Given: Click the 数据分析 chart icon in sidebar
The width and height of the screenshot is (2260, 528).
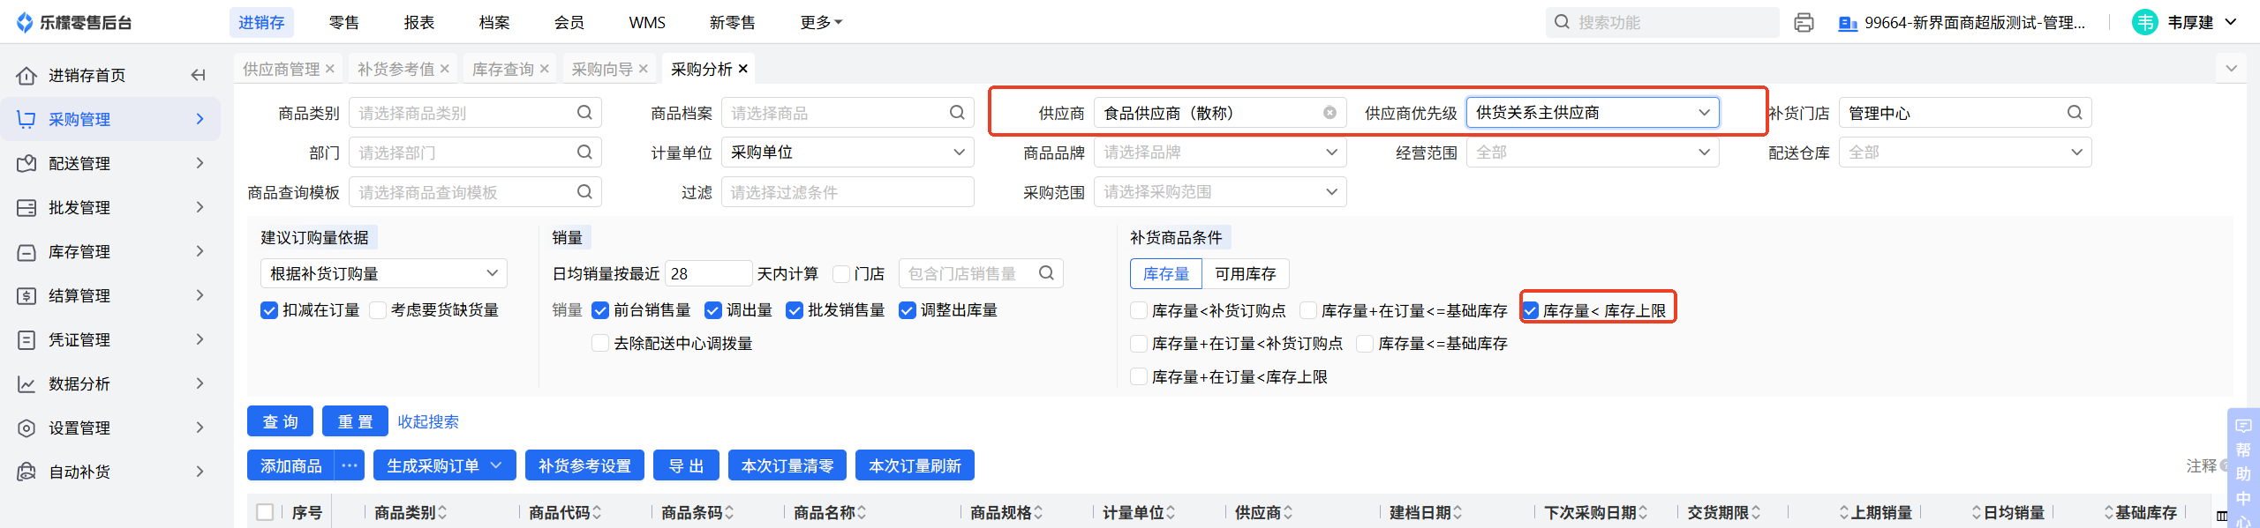Looking at the screenshot, I should tap(26, 383).
